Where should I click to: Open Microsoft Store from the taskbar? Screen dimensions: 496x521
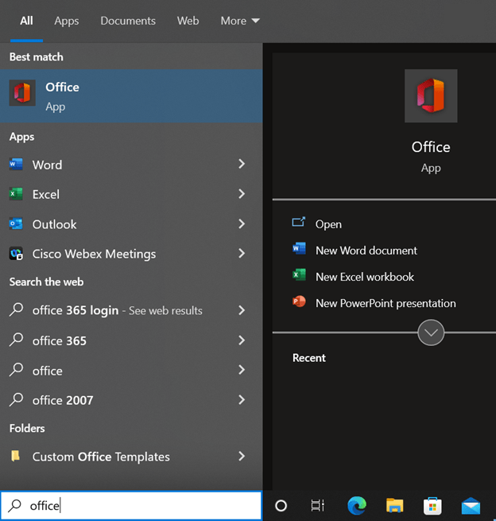[x=432, y=506]
